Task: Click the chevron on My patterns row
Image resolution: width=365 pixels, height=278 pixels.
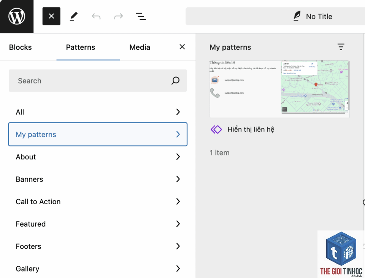Action: click(178, 134)
